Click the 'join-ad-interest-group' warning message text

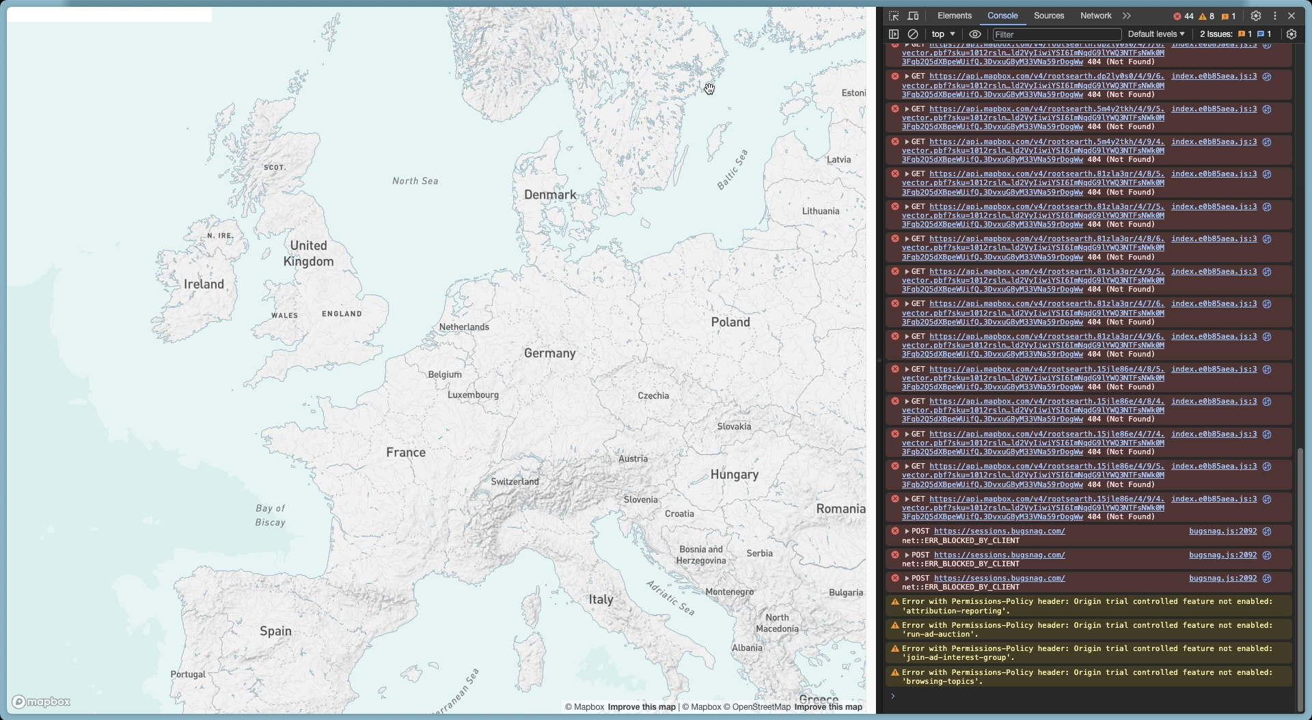click(1087, 653)
